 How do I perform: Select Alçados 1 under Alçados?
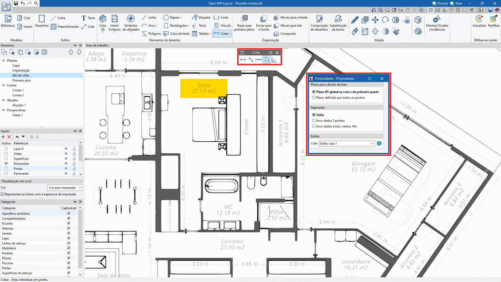19,105
